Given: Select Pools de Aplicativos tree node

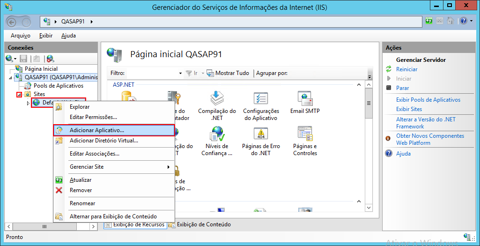Looking at the screenshot, I should pyautogui.click(x=59, y=85).
